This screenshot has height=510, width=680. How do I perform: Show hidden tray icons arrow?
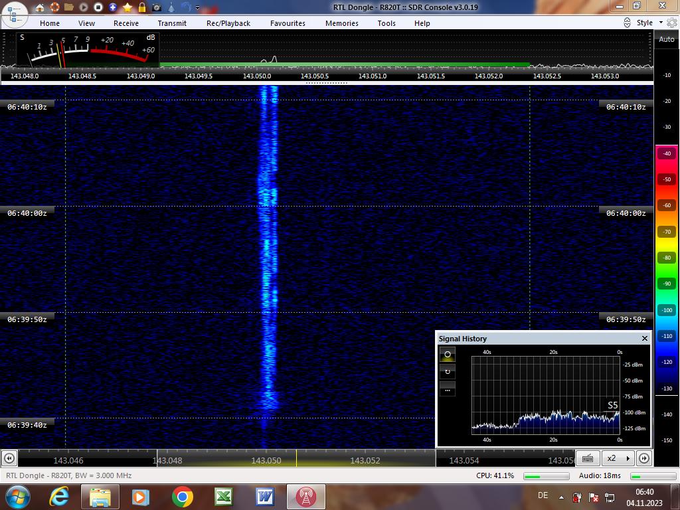click(x=561, y=497)
